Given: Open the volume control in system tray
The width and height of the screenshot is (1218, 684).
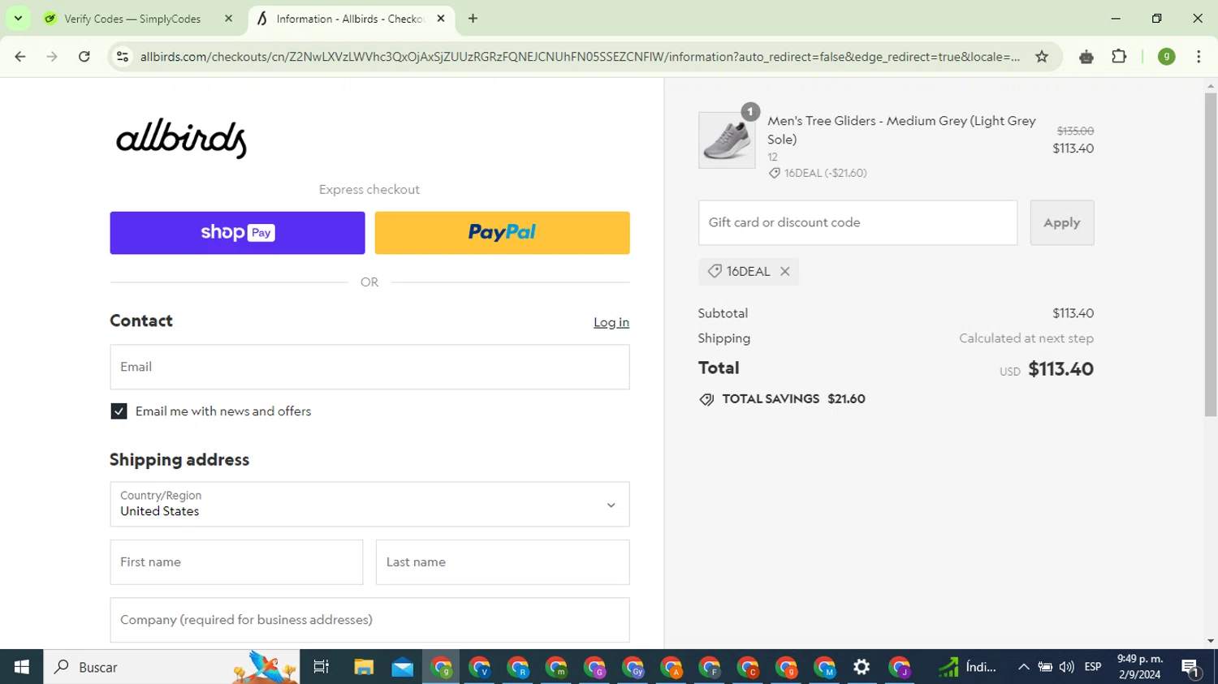Looking at the screenshot, I should click(1066, 667).
